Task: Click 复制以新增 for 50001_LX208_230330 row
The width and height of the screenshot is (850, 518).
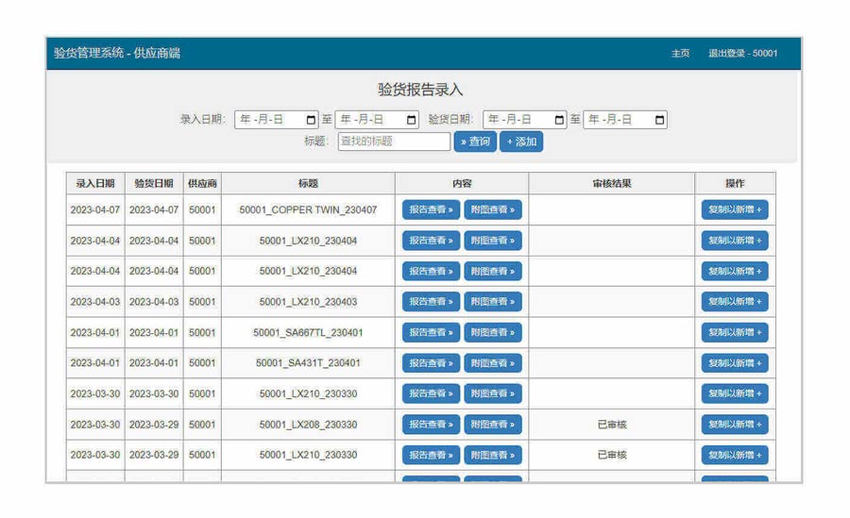Action: (x=734, y=425)
